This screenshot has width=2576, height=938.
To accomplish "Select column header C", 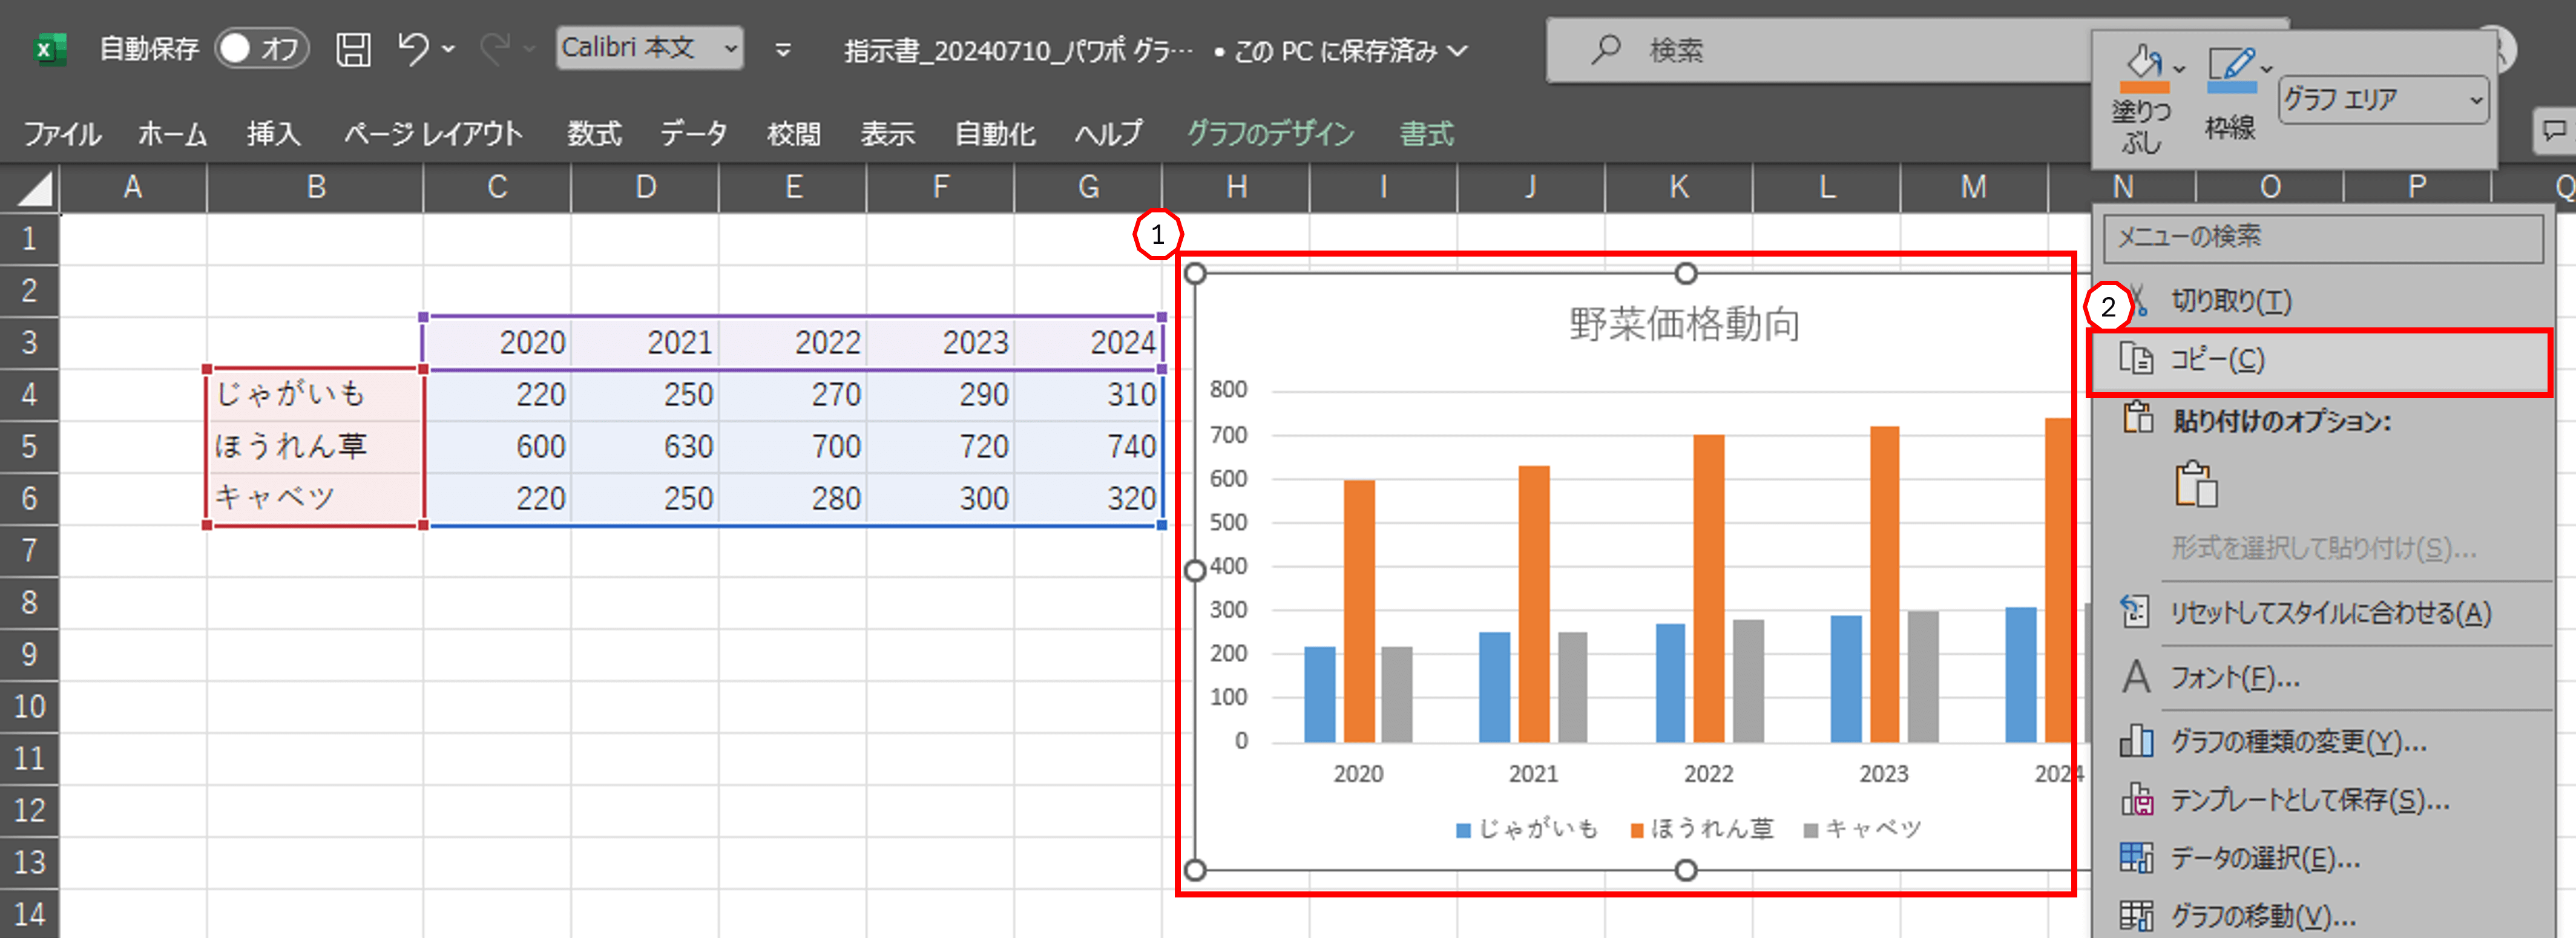I will (x=497, y=187).
